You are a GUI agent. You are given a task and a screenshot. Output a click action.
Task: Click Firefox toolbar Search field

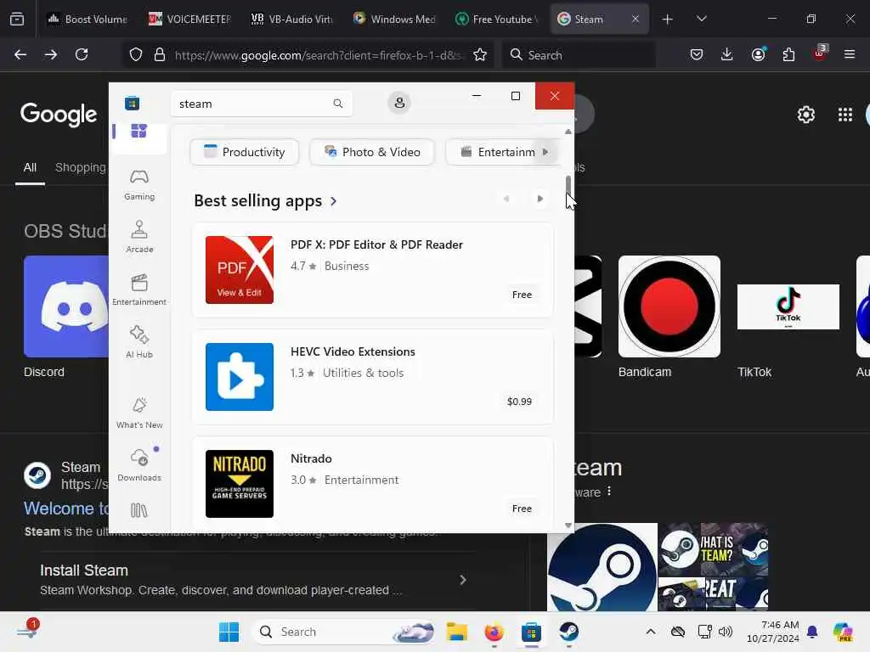[579, 55]
